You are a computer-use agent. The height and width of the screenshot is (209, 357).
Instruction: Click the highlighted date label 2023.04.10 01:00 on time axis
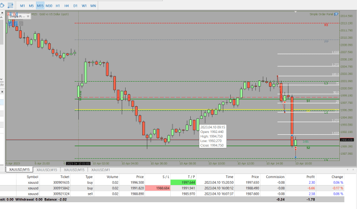point(78,163)
